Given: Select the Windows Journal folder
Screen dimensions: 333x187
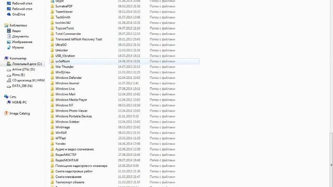Looking at the screenshot, I should click(x=67, y=83).
